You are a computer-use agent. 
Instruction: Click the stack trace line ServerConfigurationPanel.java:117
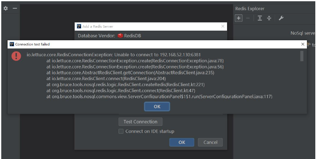click(x=159, y=96)
